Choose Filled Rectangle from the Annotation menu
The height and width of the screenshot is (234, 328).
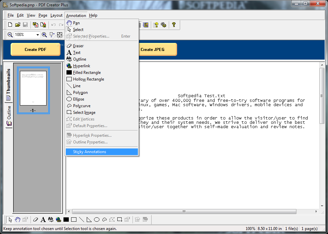(102, 73)
